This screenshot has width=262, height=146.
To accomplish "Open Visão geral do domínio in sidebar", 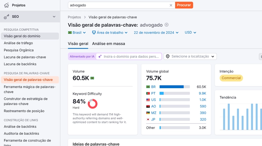I will click(x=30, y=36).
